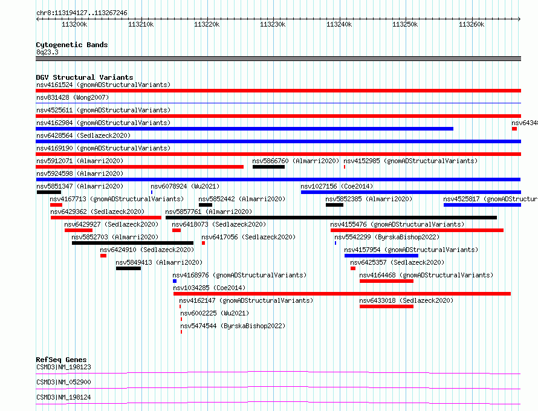The width and height of the screenshot is (538, 411).
Task: Select the nsv5852442 (Almarri2020) label
Action: pyautogui.click(x=242, y=199)
